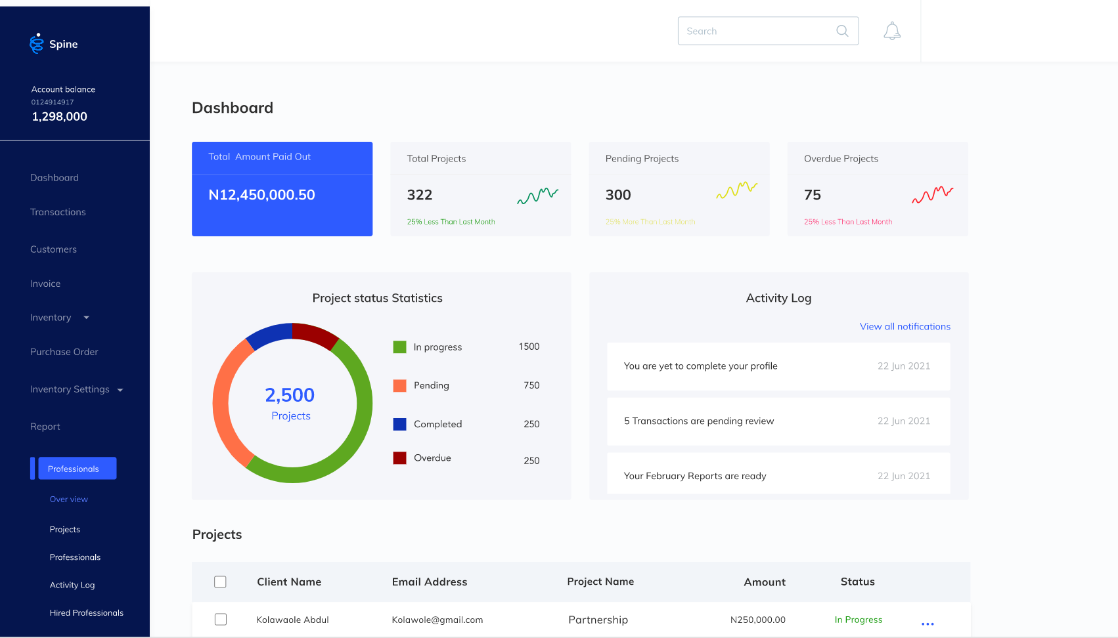
Task: Click View all notifications link
Action: tap(905, 326)
